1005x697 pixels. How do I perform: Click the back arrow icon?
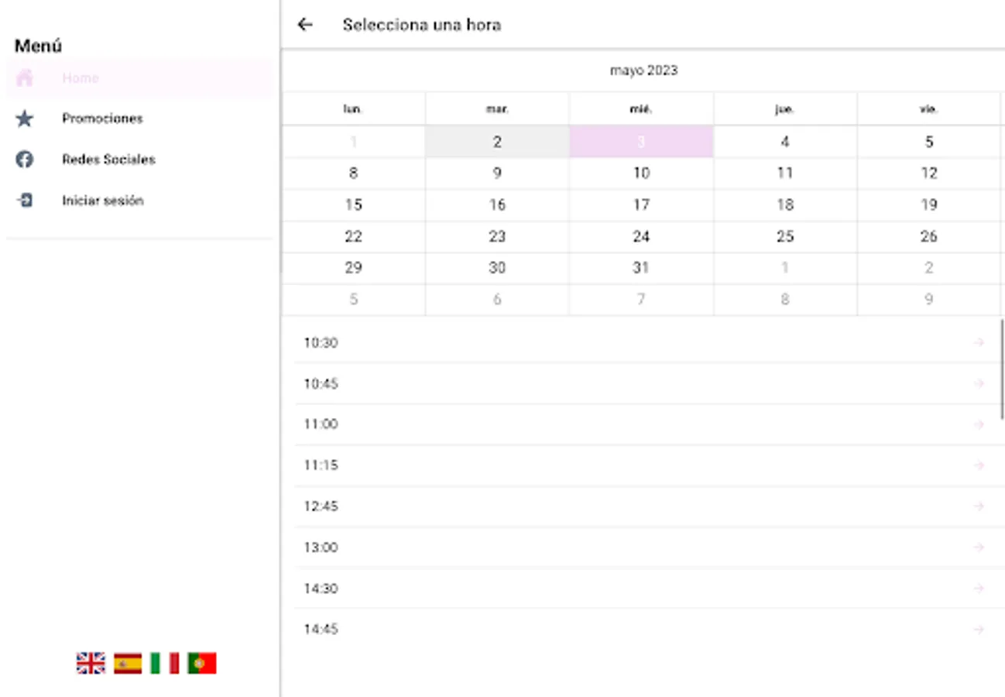coord(305,25)
